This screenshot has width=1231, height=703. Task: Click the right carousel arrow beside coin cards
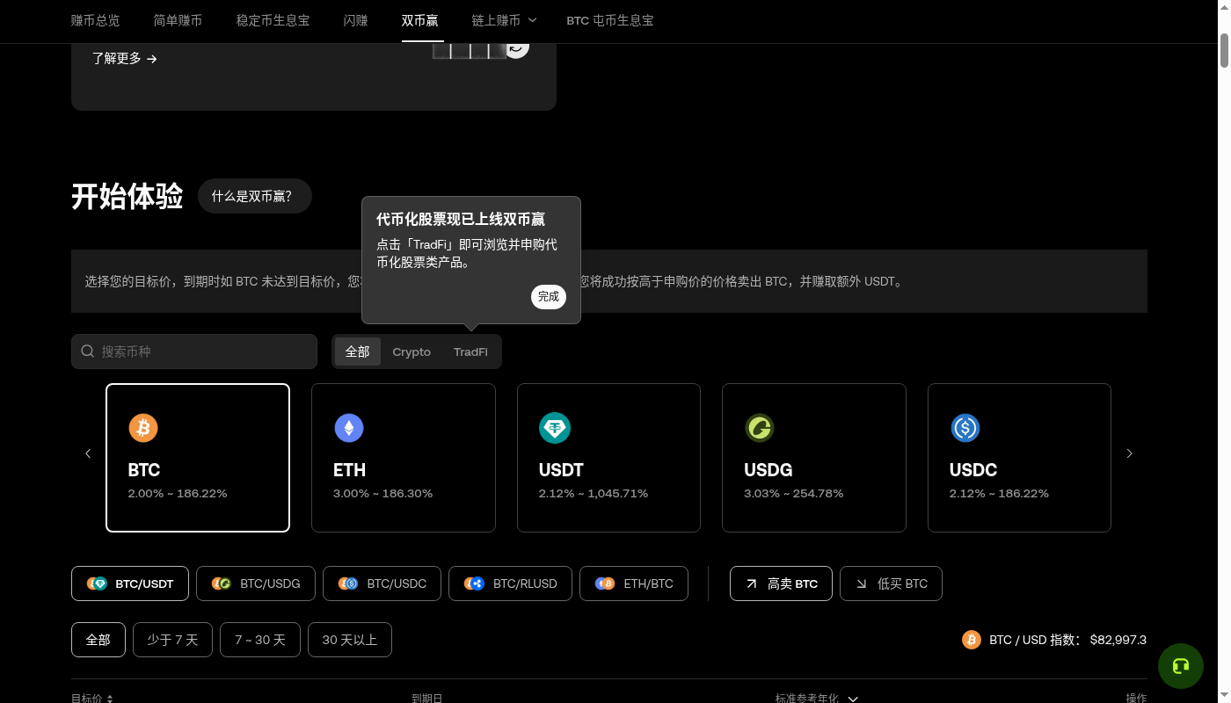point(1130,453)
